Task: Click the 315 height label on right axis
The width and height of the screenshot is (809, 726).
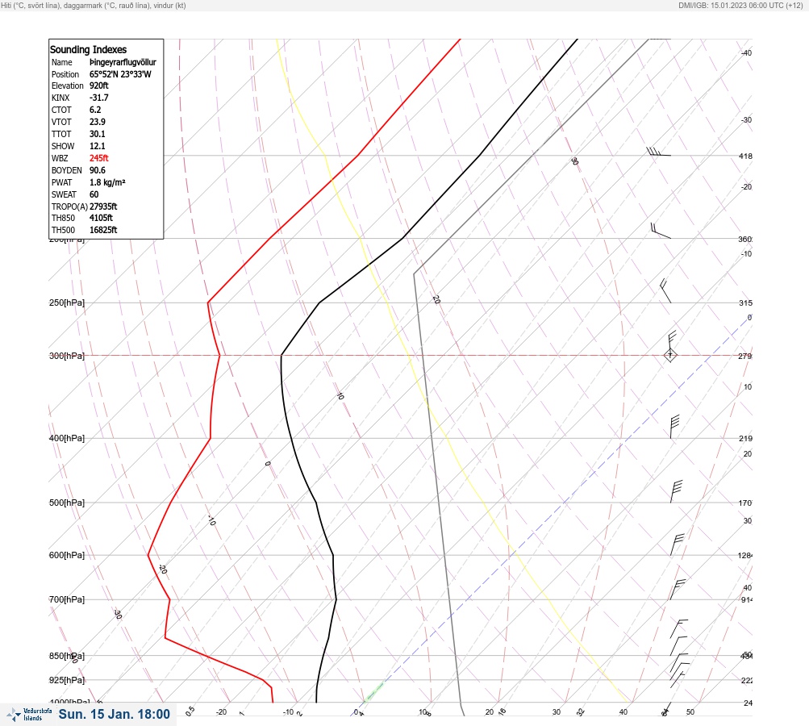Action: (x=745, y=302)
